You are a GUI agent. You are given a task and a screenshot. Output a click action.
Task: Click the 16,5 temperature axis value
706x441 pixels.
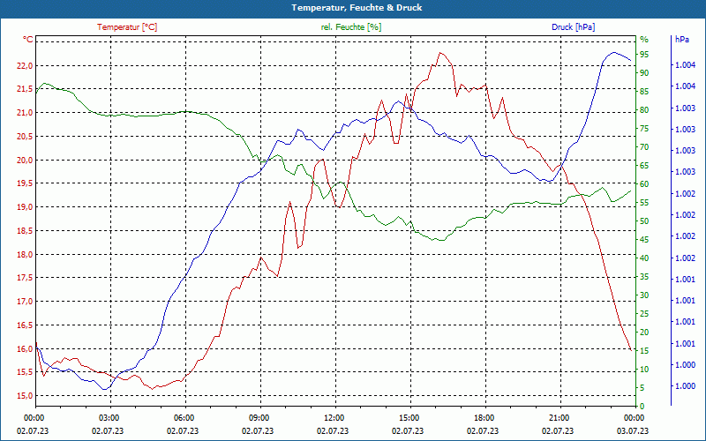coord(26,325)
